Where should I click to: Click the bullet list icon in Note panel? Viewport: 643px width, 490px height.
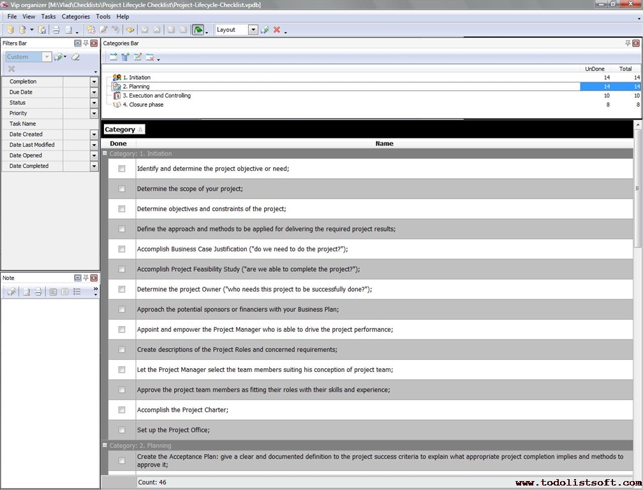[77, 292]
